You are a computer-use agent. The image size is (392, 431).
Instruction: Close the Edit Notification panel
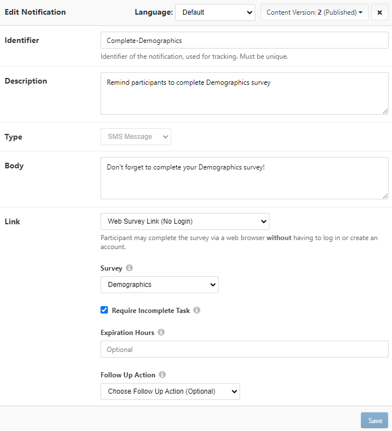click(380, 12)
